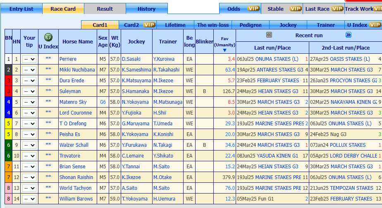The width and height of the screenshot is (382, 208).
Task: Open trainer H.Uemura link
Action: [x=165, y=199]
